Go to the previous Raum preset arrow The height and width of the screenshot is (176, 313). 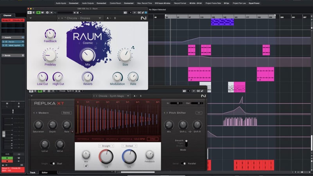pyautogui.click(x=59, y=18)
